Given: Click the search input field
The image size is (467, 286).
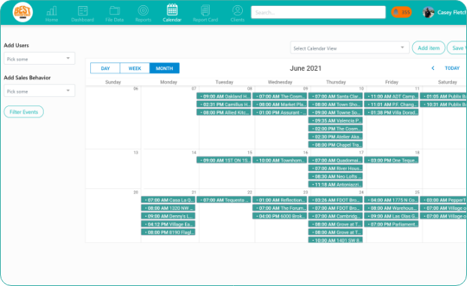Looking at the screenshot, I should (318, 12).
